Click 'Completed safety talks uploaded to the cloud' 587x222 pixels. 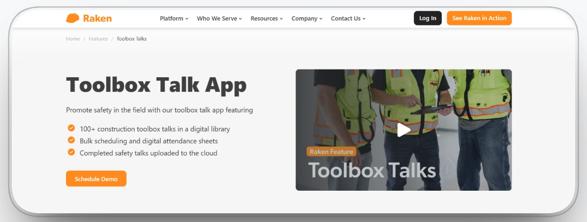click(x=148, y=153)
